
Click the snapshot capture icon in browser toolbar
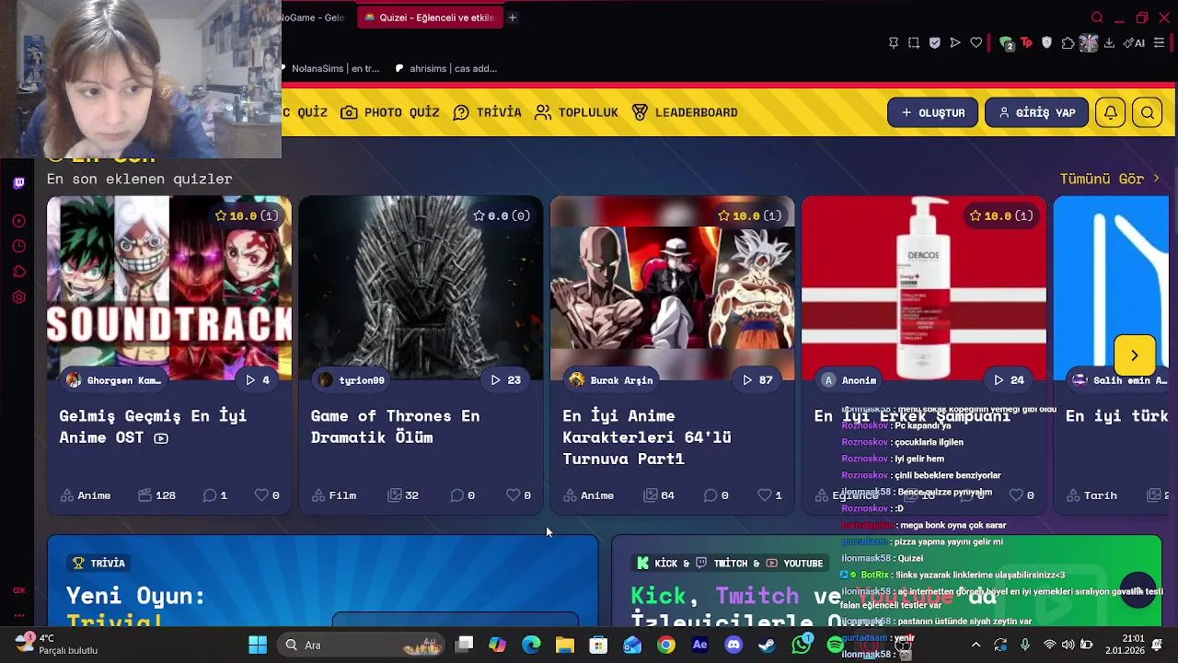(x=914, y=43)
